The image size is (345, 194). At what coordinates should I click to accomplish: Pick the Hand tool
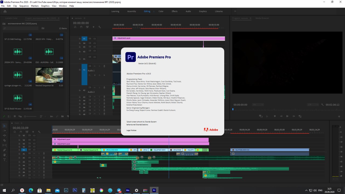tap(5, 155)
